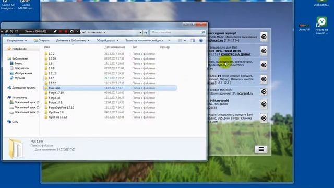Click the camera screenshot icon on recorder bar
The width and height of the screenshot is (334, 188).
(72, 31)
